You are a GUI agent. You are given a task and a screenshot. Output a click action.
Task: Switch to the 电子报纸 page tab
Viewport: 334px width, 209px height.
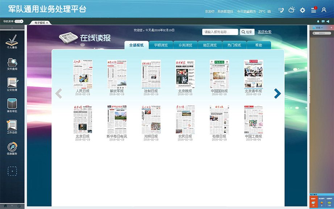click(x=39, y=23)
